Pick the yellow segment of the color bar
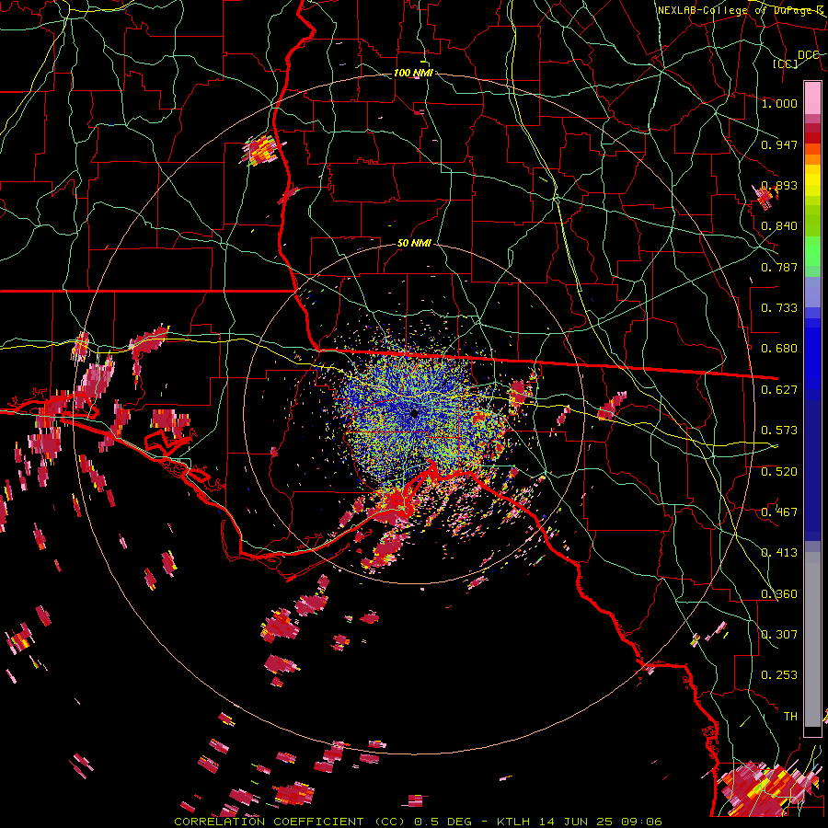 pos(812,181)
